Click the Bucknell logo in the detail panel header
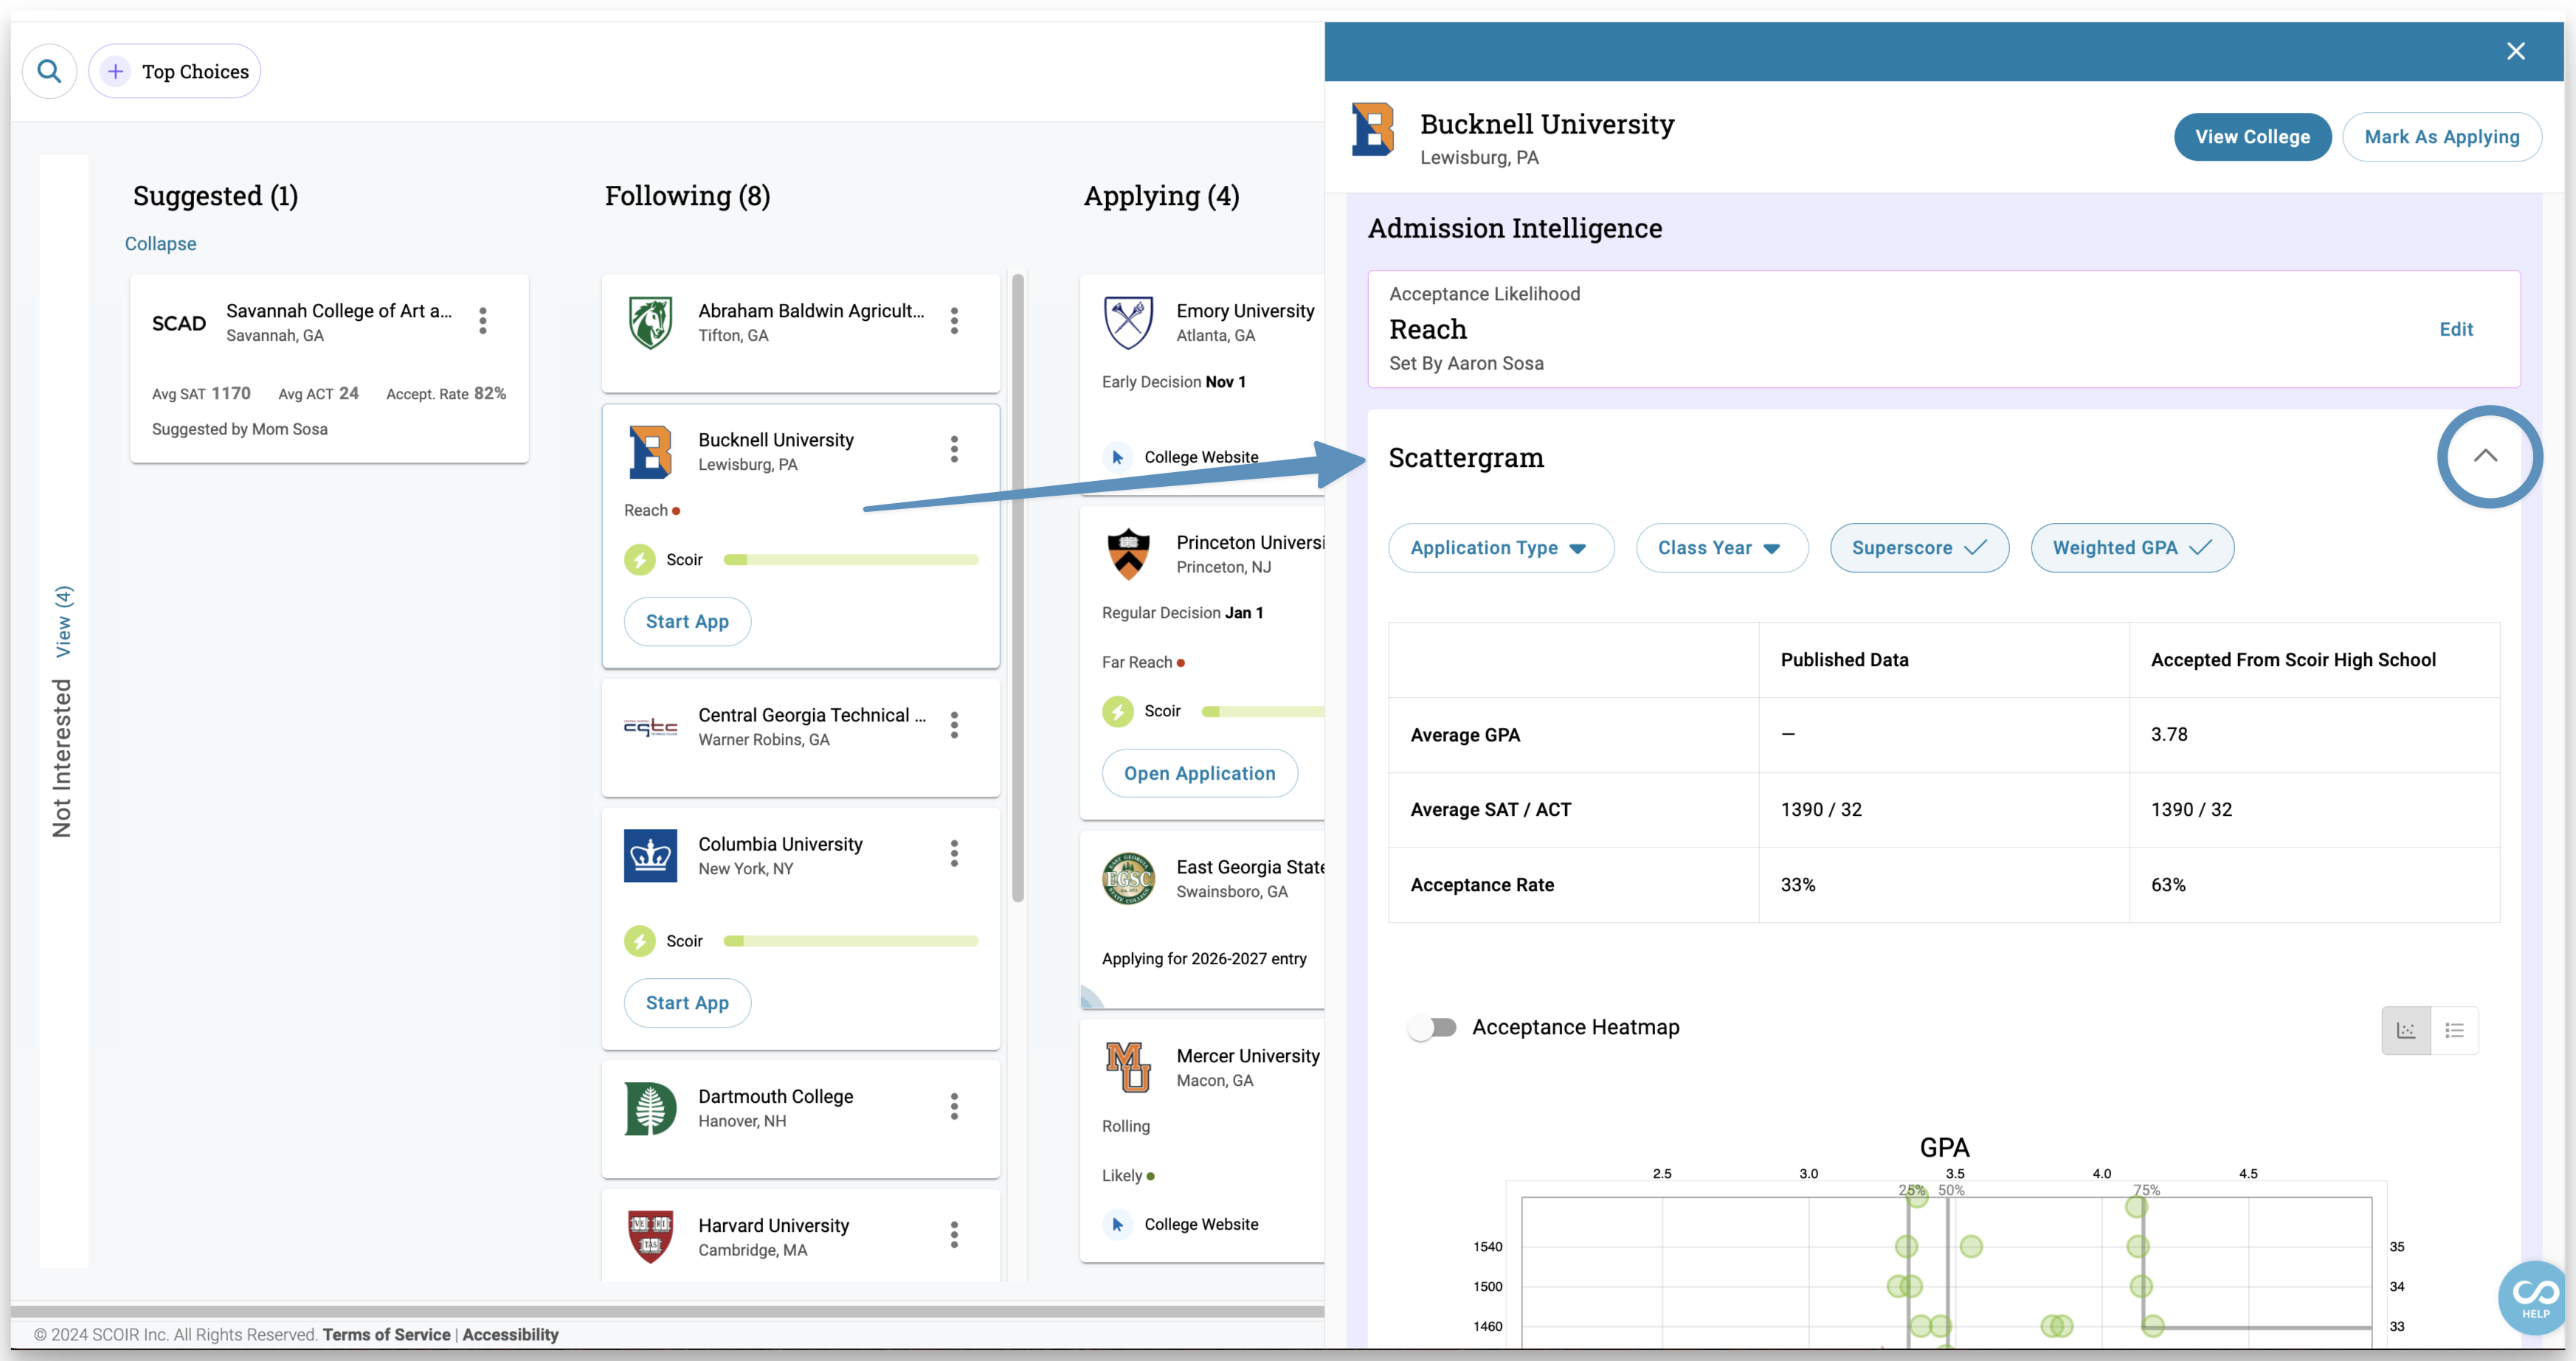 pos(1373,130)
